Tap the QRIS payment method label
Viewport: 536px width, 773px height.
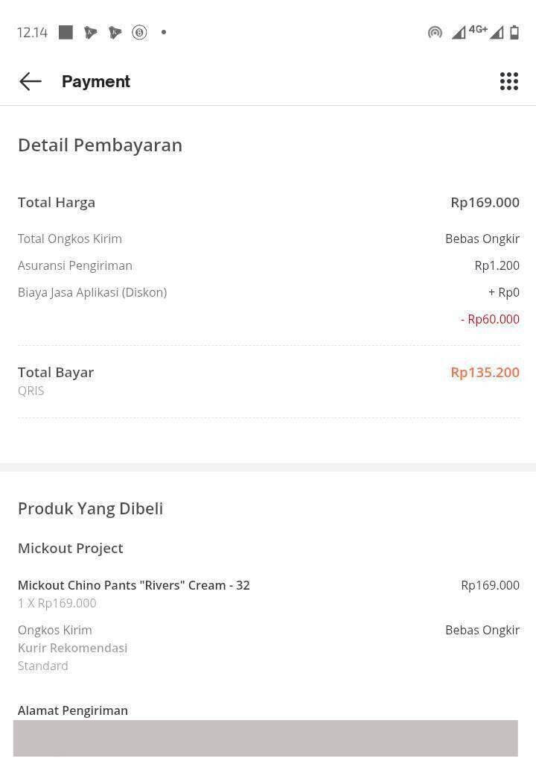(x=31, y=391)
